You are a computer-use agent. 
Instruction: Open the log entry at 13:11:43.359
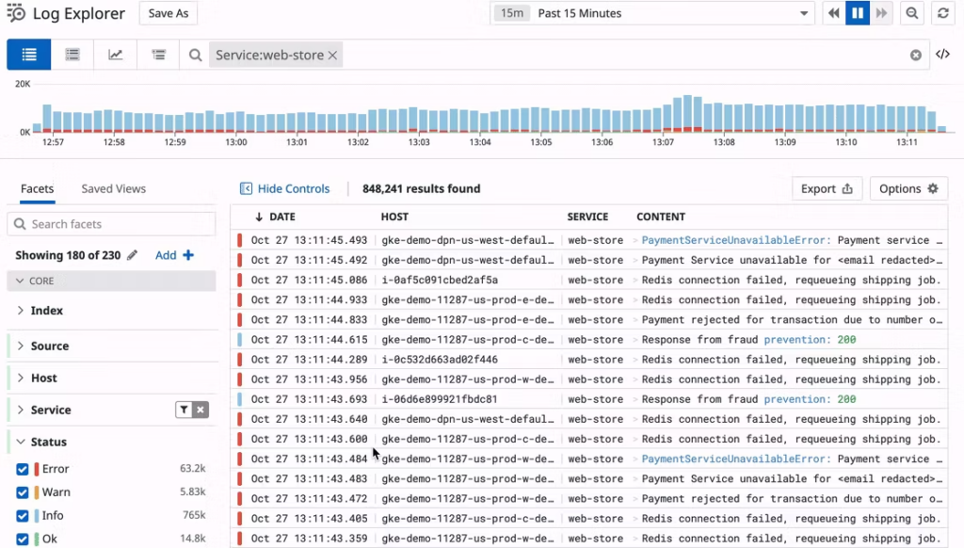click(x=589, y=539)
